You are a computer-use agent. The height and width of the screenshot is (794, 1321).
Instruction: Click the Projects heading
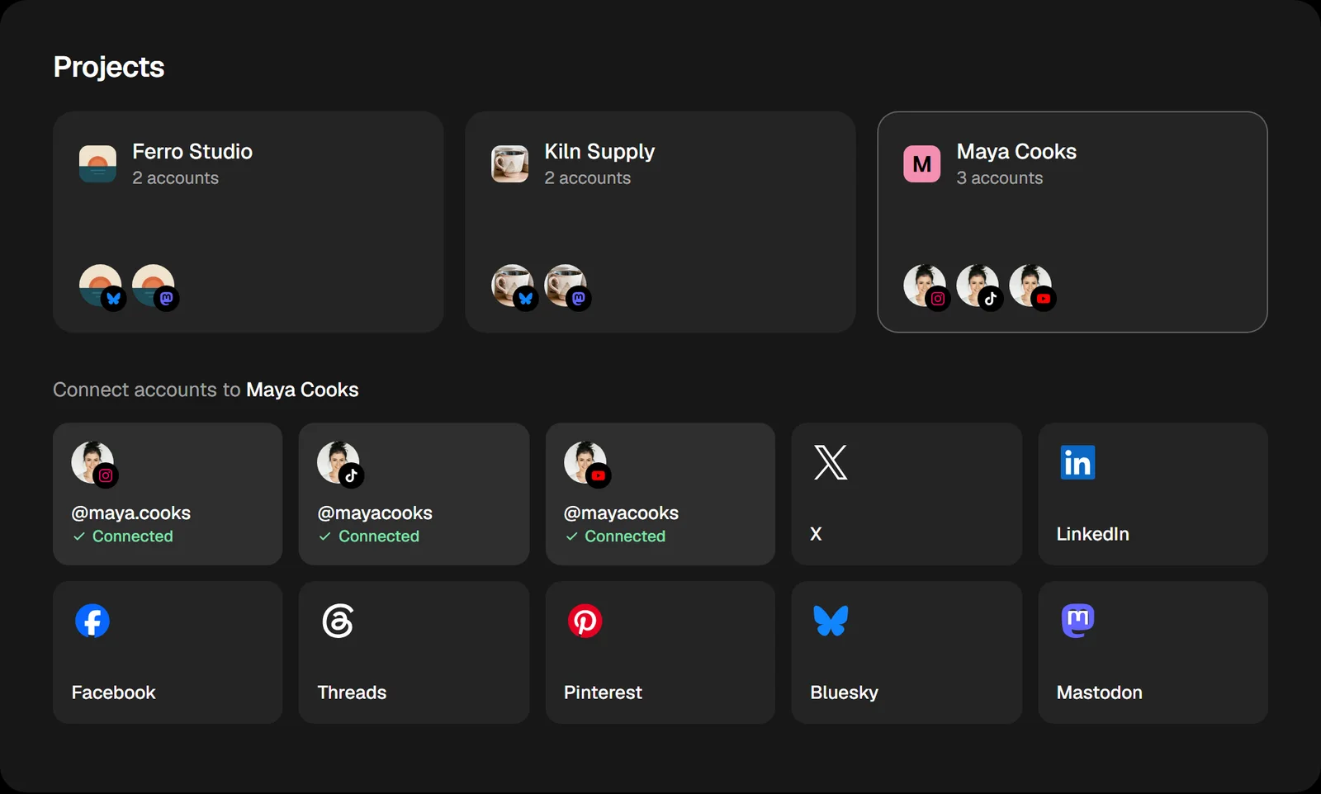[x=109, y=67]
